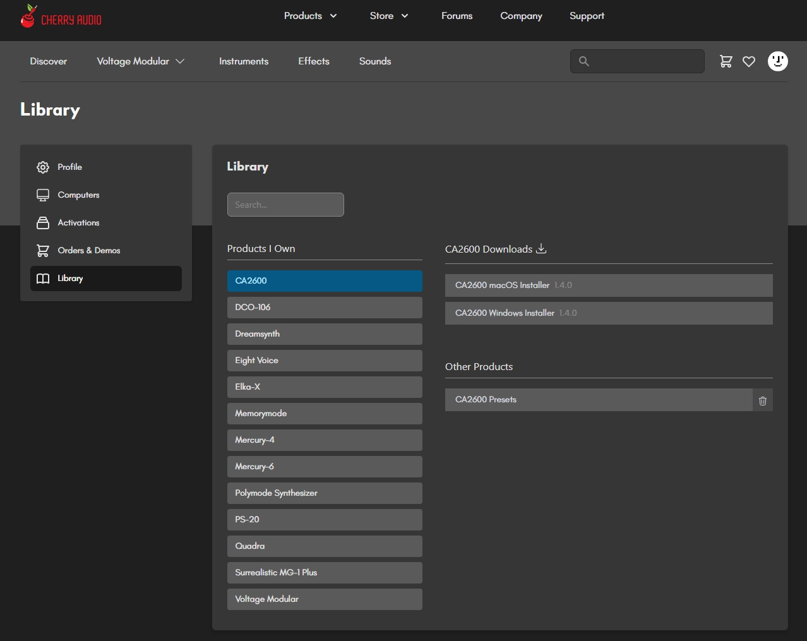Select Polymode Synthesizer from the list
807x641 pixels.
pos(325,493)
